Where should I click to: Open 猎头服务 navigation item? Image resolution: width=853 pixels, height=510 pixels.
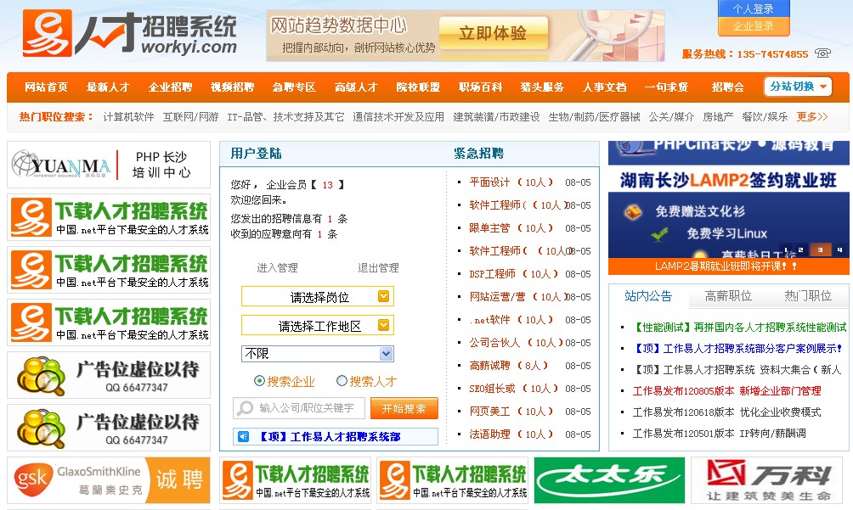coord(542,87)
